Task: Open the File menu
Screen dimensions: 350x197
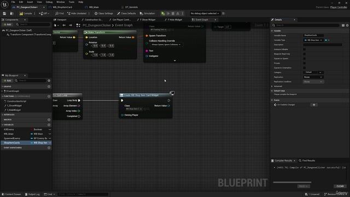Action: 13,2
